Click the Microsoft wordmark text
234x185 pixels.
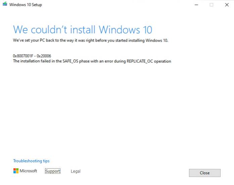tap(28, 171)
